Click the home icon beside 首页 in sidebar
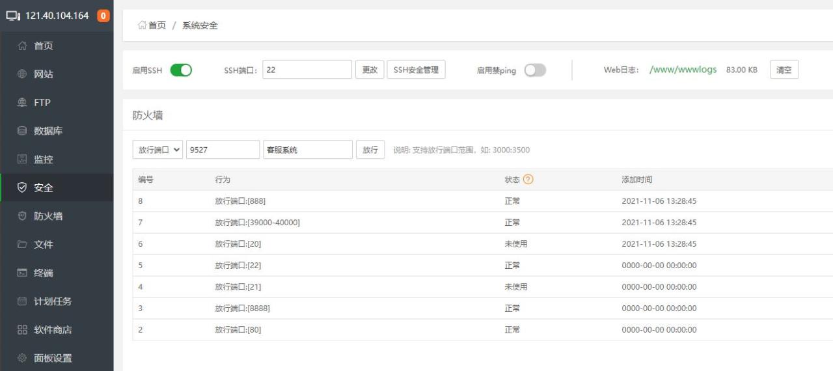Viewport: 833px width, 371px height. coord(22,46)
